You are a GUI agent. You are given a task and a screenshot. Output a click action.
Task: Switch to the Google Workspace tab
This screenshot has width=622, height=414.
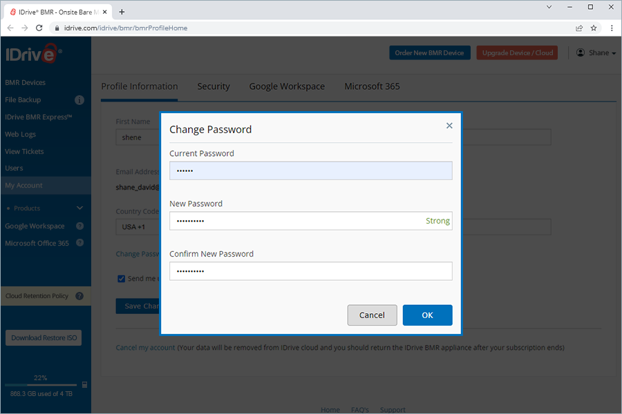point(287,86)
